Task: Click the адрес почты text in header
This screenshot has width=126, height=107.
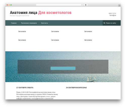Action: pos(112,13)
